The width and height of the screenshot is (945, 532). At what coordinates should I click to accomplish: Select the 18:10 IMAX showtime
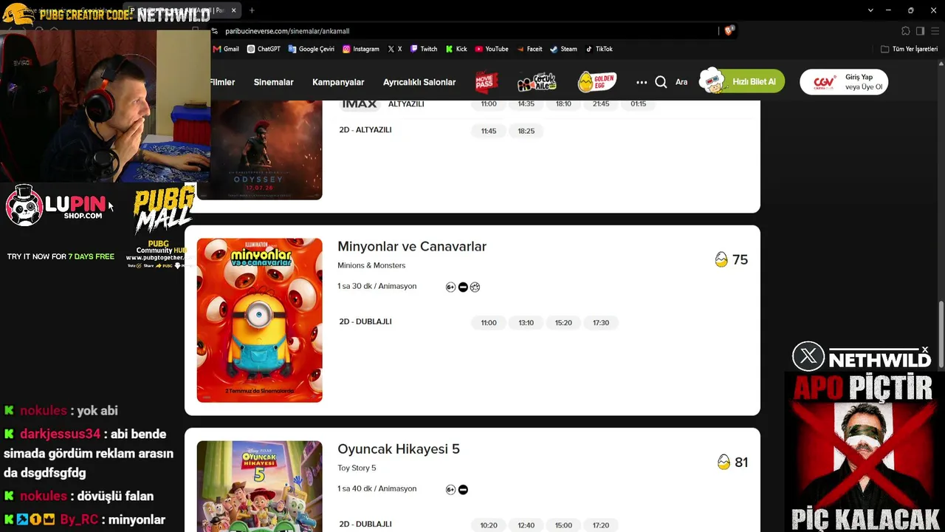tap(563, 104)
